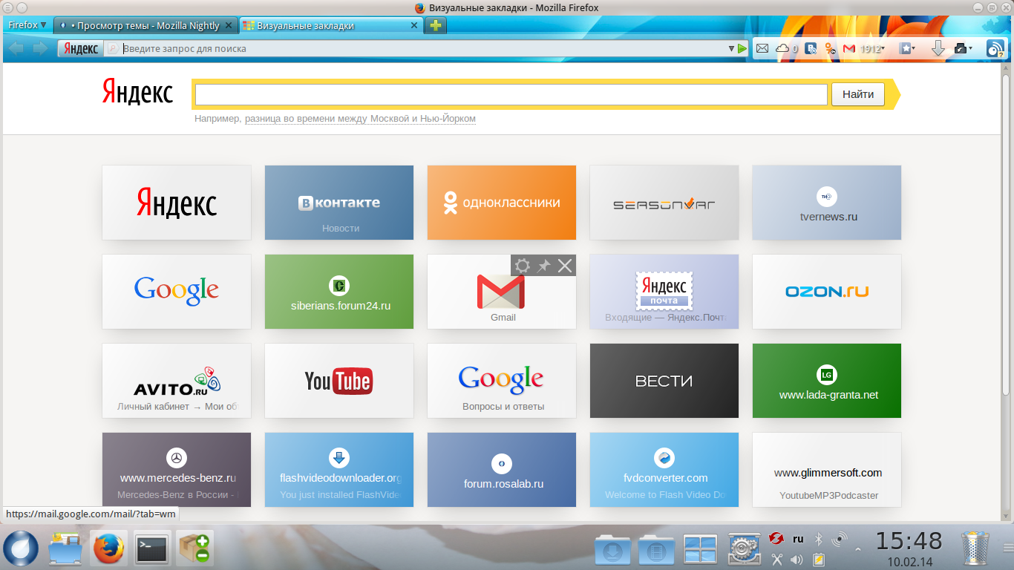This screenshot has height=570, width=1014.
Task: Close the Визуальные закладки tab
Action: (x=415, y=25)
